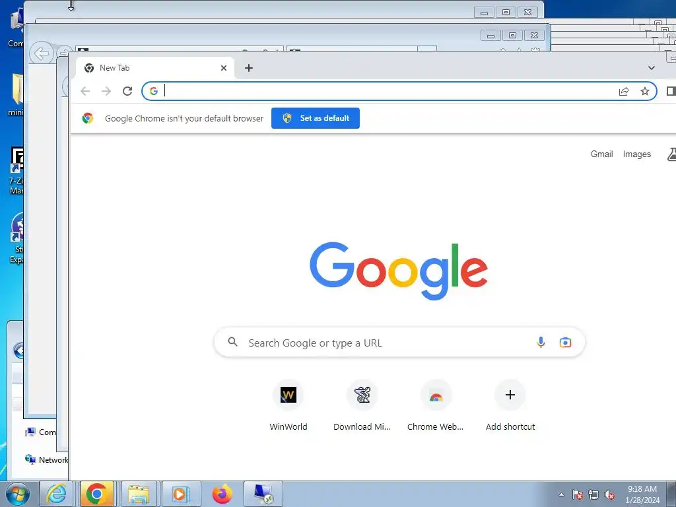Click the Google G icon in address bar
This screenshot has height=507, width=676.
click(153, 91)
